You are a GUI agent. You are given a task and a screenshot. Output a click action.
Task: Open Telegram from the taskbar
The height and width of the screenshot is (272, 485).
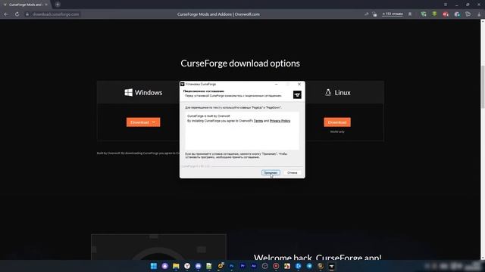[x=309, y=266]
